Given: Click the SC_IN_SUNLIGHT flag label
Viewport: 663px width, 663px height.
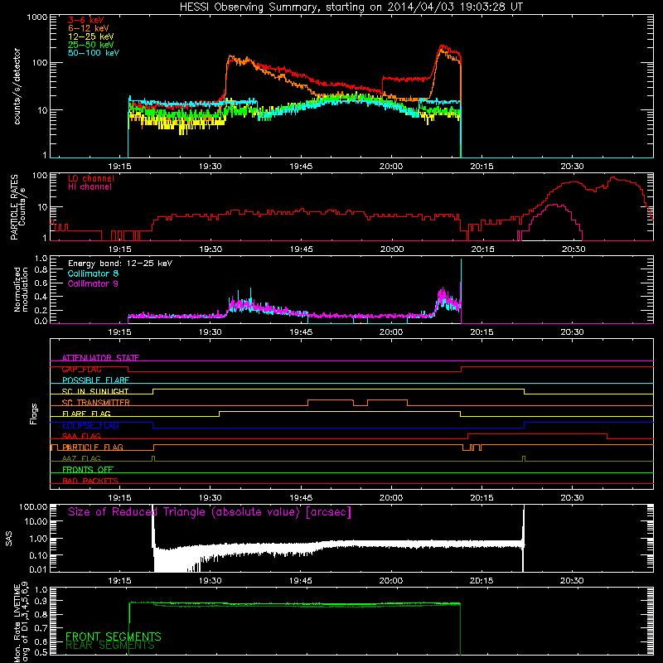Looking at the screenshot, I should coord(95,391).
